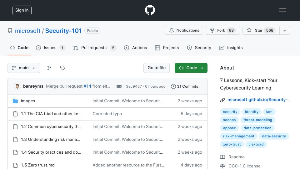300x169 pixels.
Task: Expand the commit message ellipsis
Action: pos(119,86)
